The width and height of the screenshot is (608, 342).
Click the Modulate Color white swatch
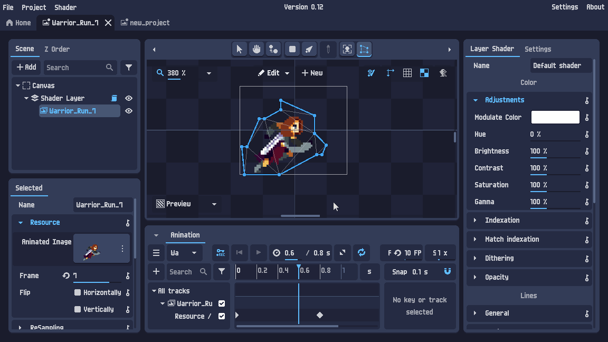pos(555,117)
